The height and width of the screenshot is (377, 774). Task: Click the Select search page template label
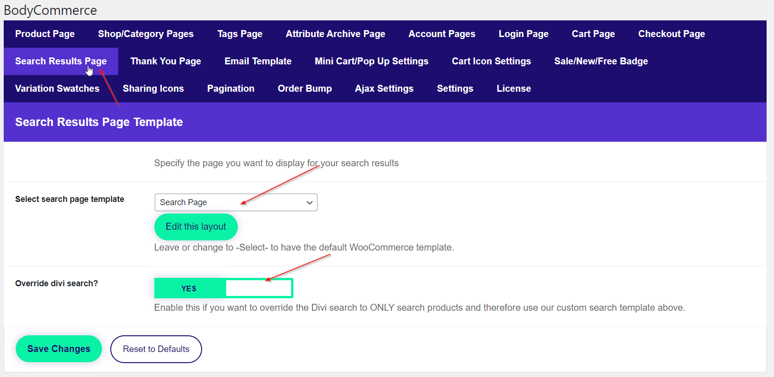click(70, 199)
